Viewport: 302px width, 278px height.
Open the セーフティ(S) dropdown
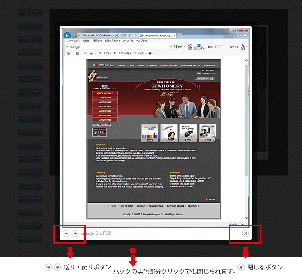pos(123,53)
